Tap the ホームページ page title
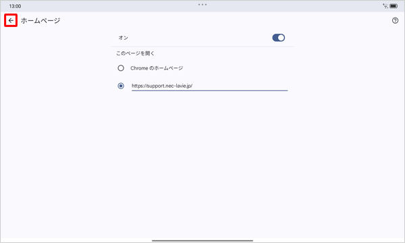This screenshot has width=405, height=243. coord(40,20)
